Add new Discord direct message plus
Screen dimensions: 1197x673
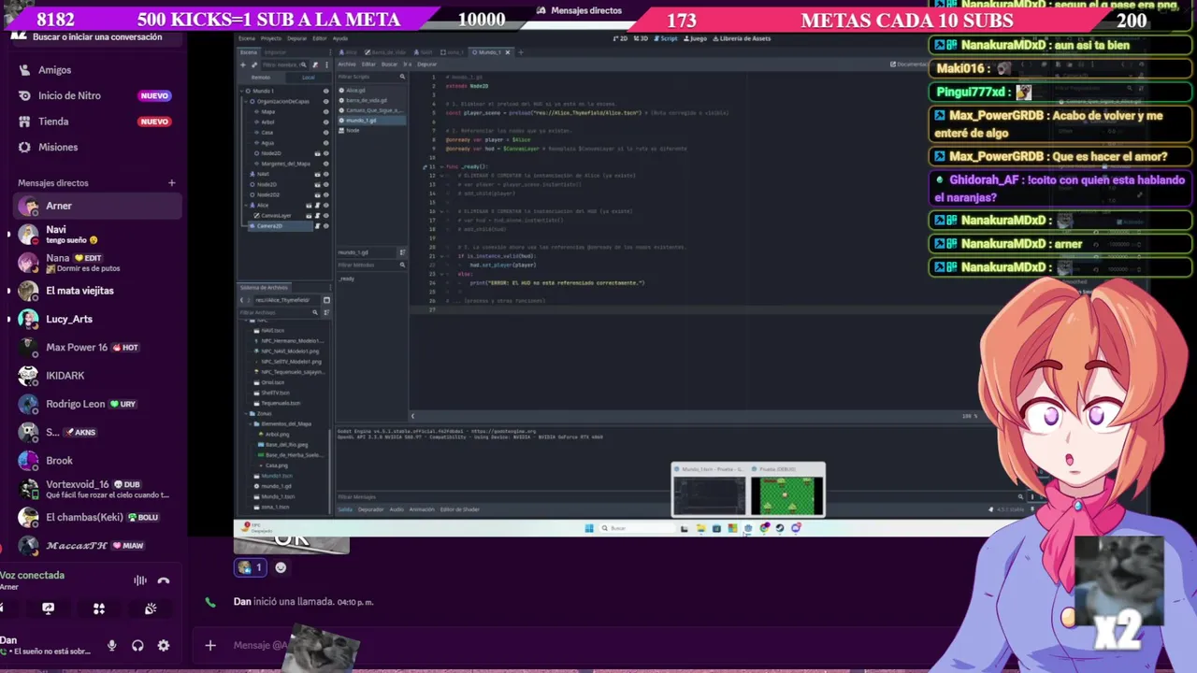click(x=171, y=183)
